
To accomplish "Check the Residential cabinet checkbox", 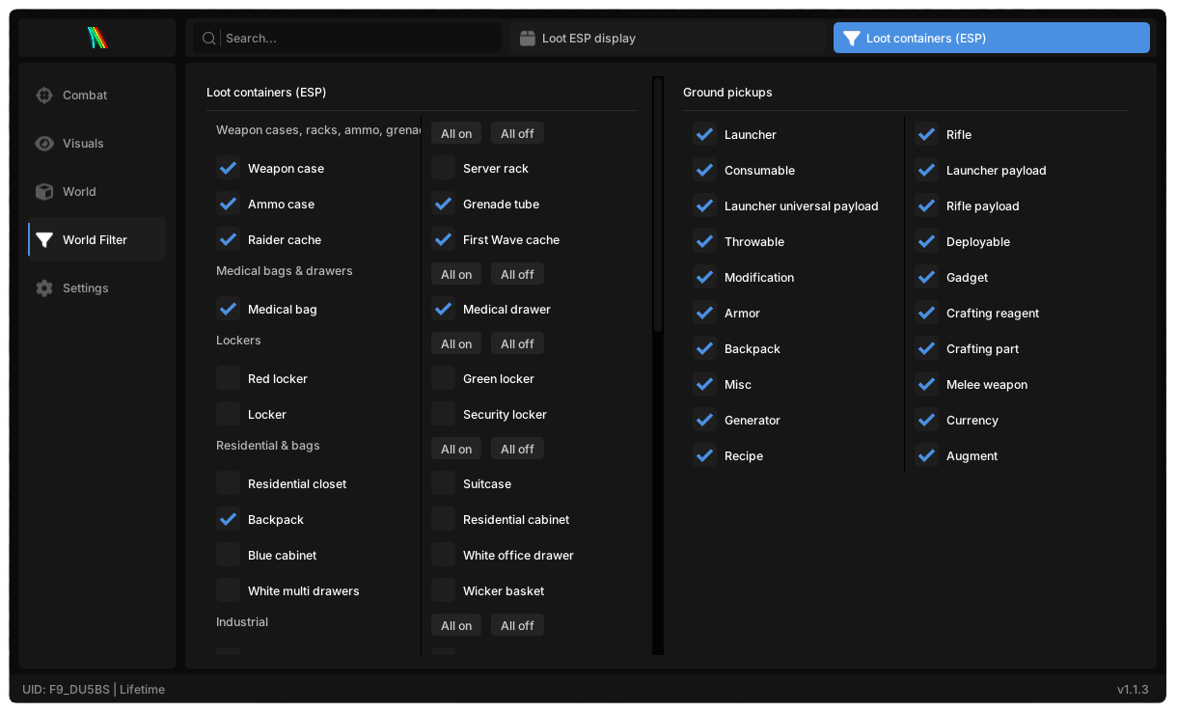I will 444,519.
